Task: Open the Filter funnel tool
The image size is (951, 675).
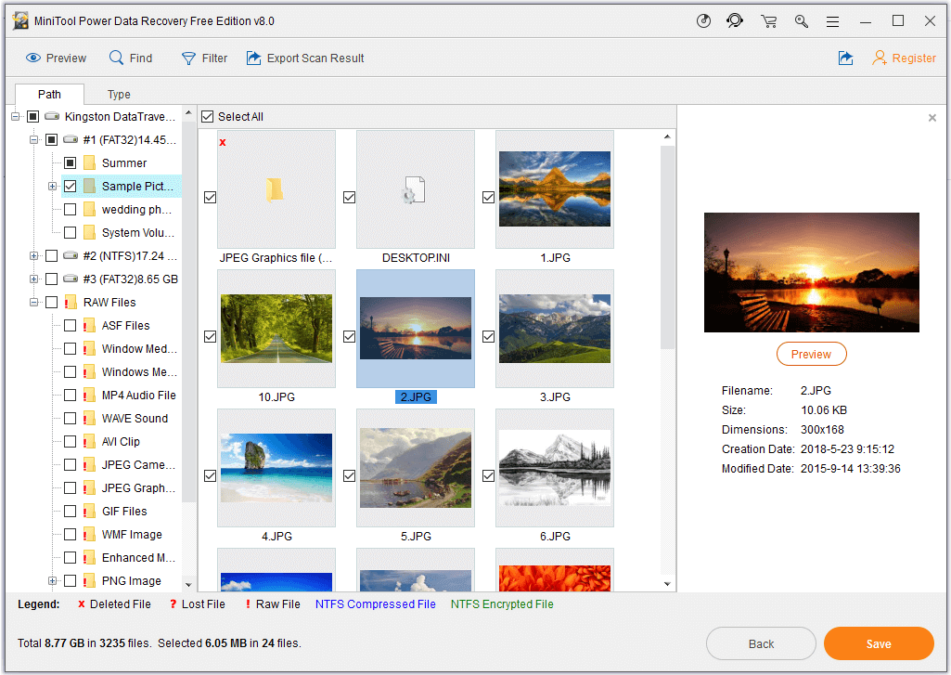Action: (189, 58)
